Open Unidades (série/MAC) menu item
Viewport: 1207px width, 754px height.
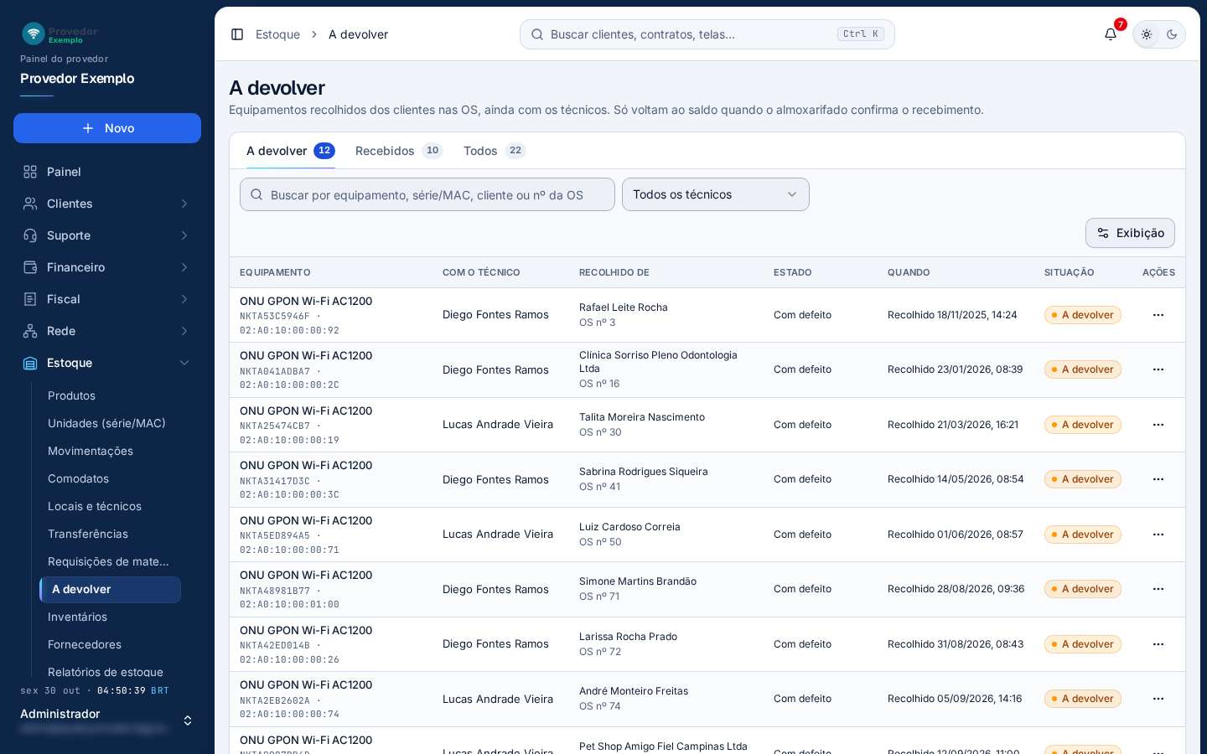point(110,423)
